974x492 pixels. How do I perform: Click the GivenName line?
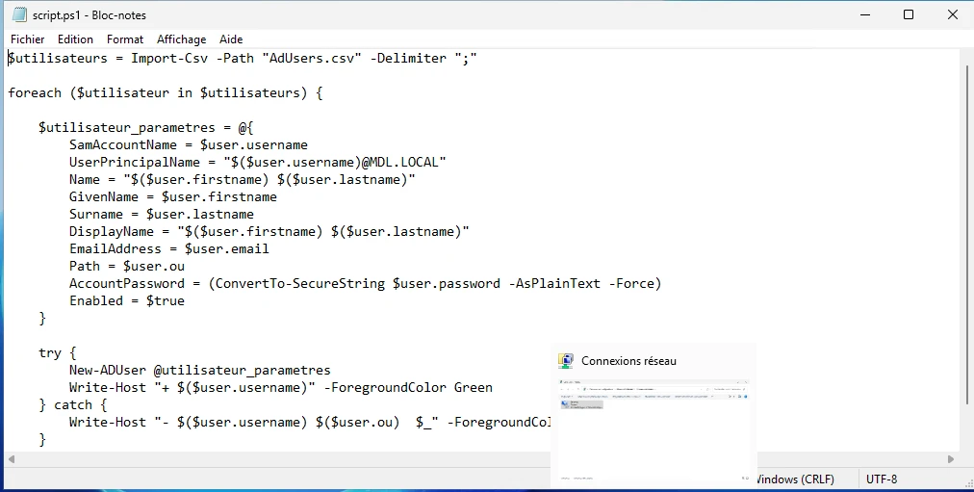[x=172, y=197]
